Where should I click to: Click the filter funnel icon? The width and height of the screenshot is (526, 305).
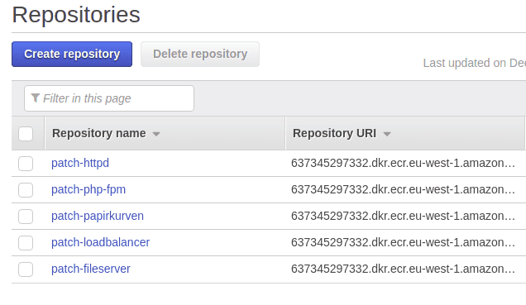point(36,98)
